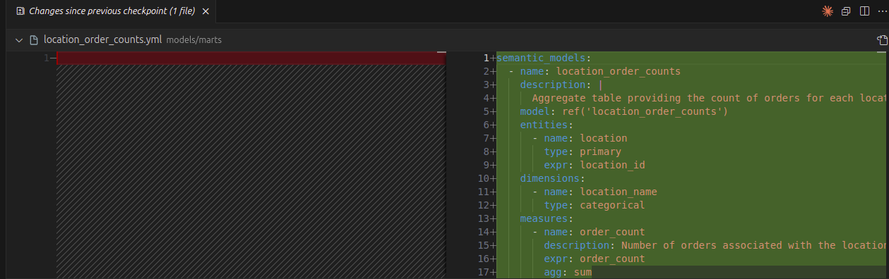Close the Changes since previous checkpoint tab

coord(205,11)
